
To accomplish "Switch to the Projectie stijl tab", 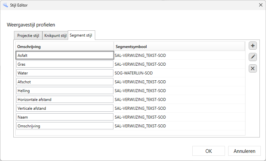I will point(28,35).
